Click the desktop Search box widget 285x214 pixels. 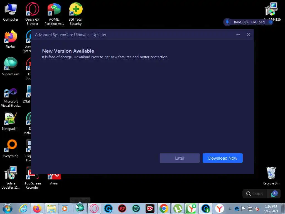pos(254,194)
